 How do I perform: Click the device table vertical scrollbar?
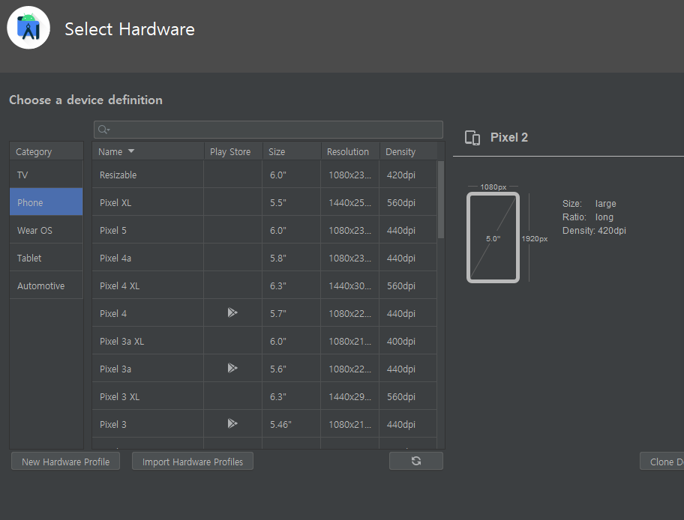(x=441, y=199)
